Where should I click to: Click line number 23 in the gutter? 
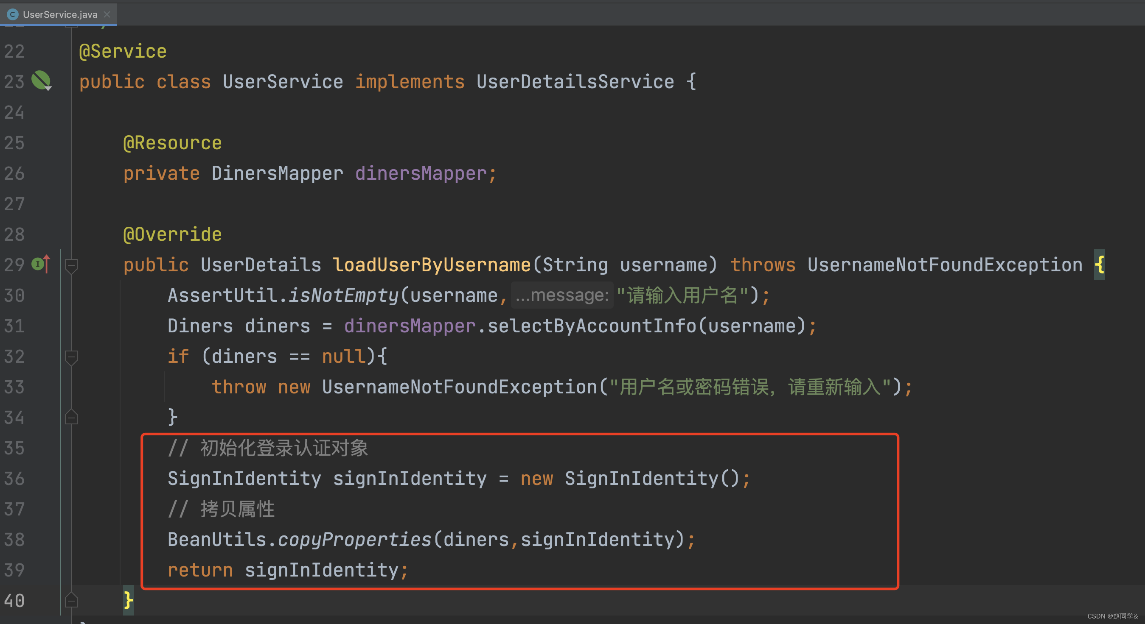tap(14, 82)
